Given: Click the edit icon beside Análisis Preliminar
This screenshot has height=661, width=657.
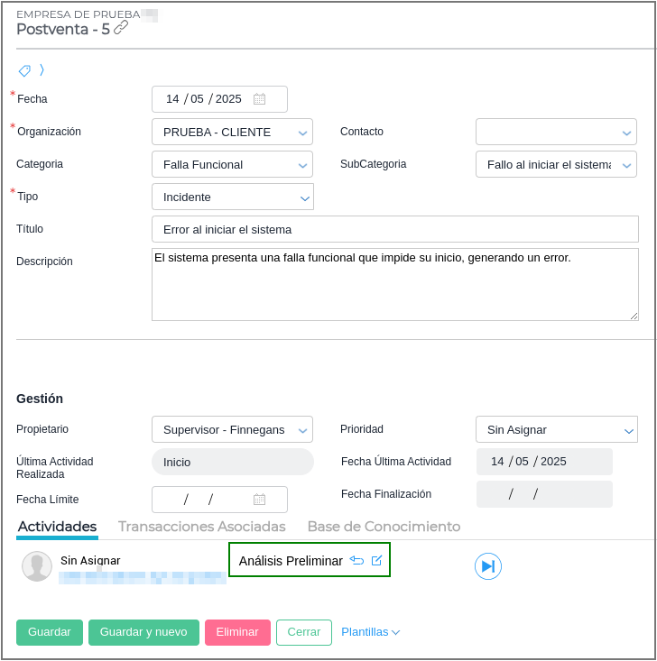Looking at the screenshot, I should tap(377, 561).
